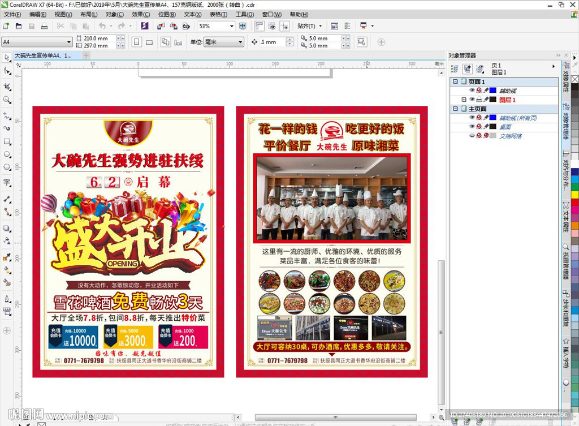Toggle the show guidelines button

tap(285, 26)
